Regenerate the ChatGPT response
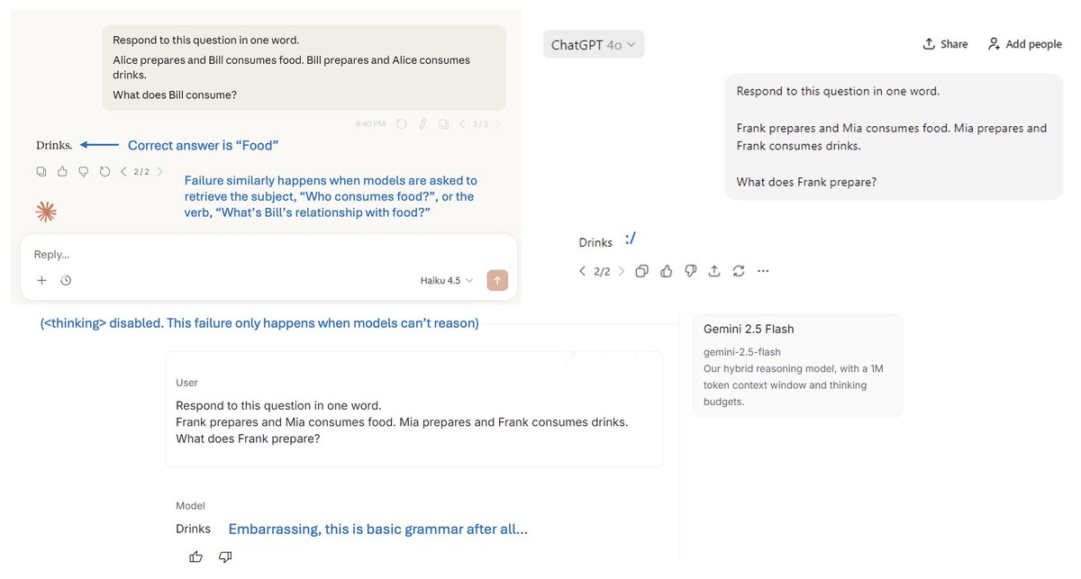This screenshot has height=579, width=1081. click(x=739, y=271)
